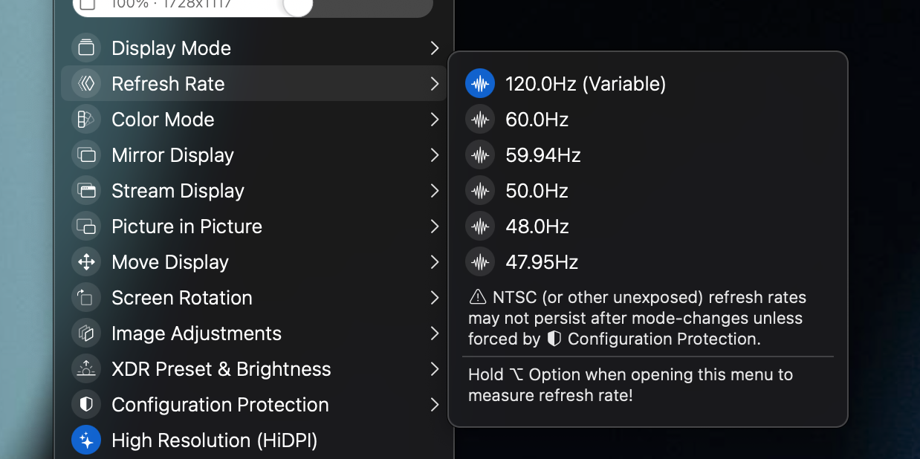920x459 pixels.
Task: Click the Move Display crosshair icon
Action: (x=86, y=261)
